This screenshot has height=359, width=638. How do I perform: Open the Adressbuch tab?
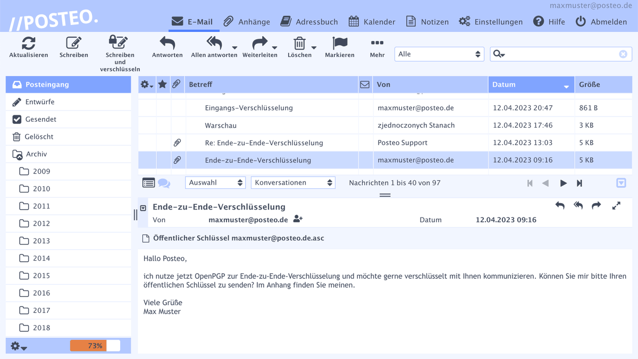[309, 22]
